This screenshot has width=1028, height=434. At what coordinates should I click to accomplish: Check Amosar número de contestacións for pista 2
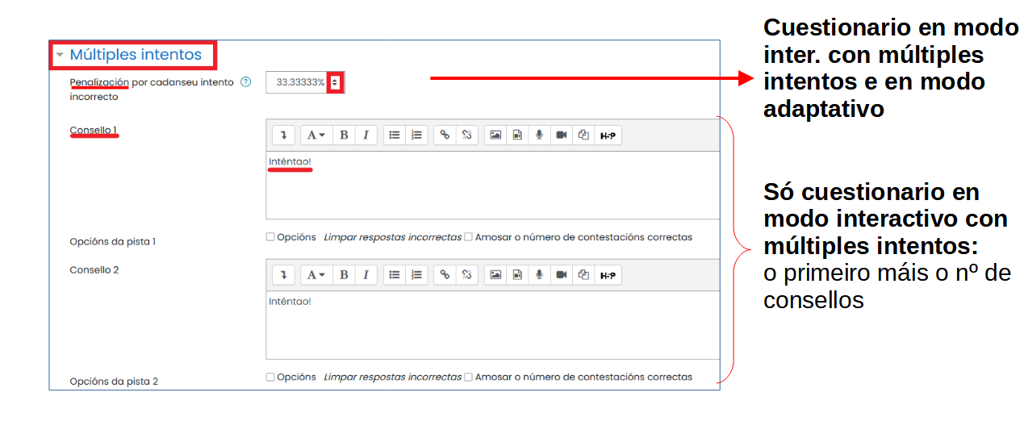(x=469, y=377)
